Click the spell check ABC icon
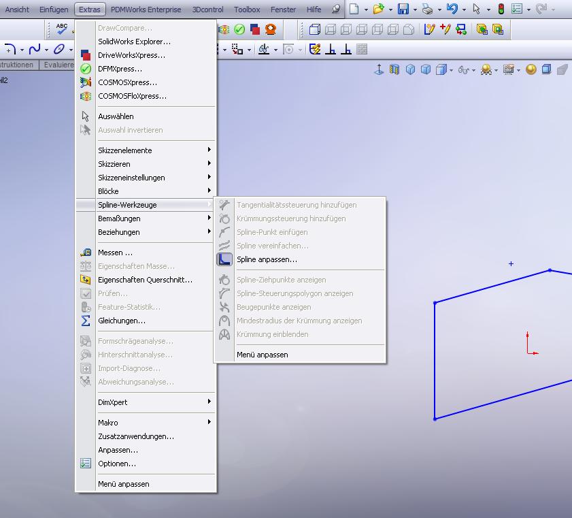 pos(62,29)
